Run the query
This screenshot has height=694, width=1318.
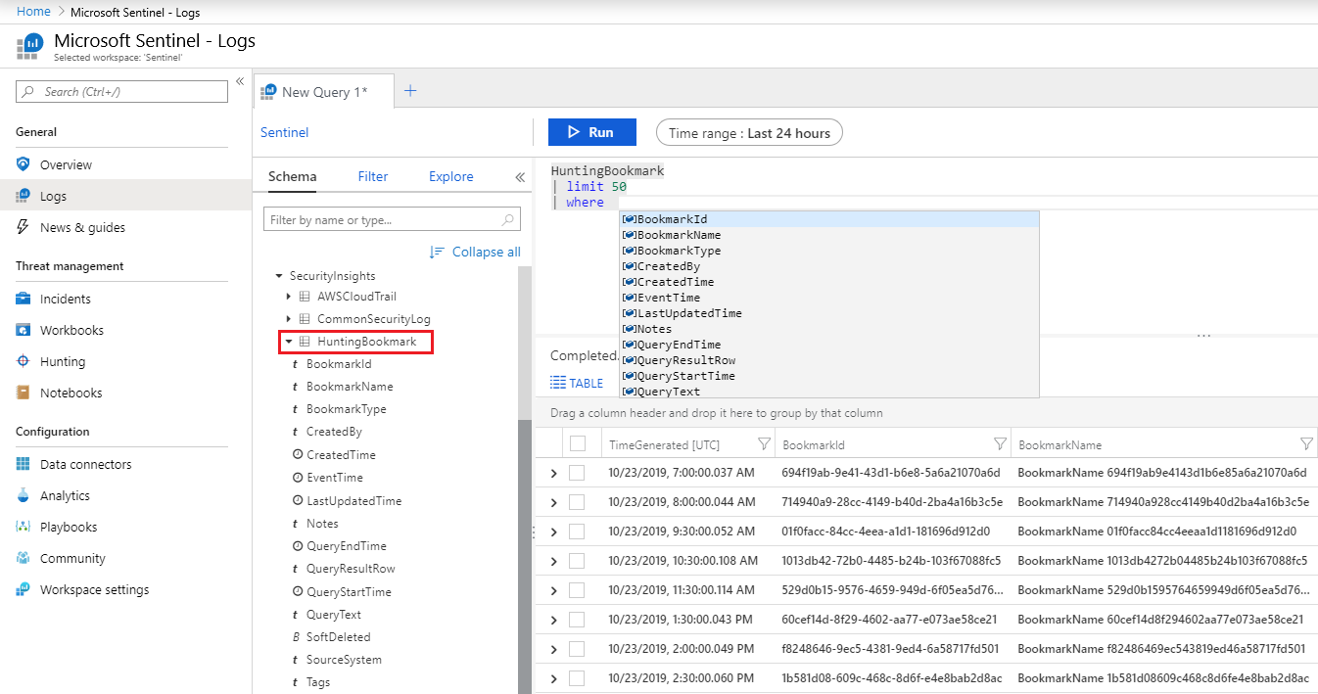591,132
